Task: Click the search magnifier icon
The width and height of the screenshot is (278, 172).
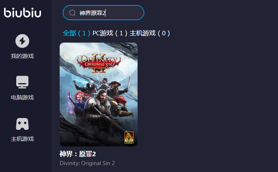Action: pyautogui.click(x=72, y=13)
